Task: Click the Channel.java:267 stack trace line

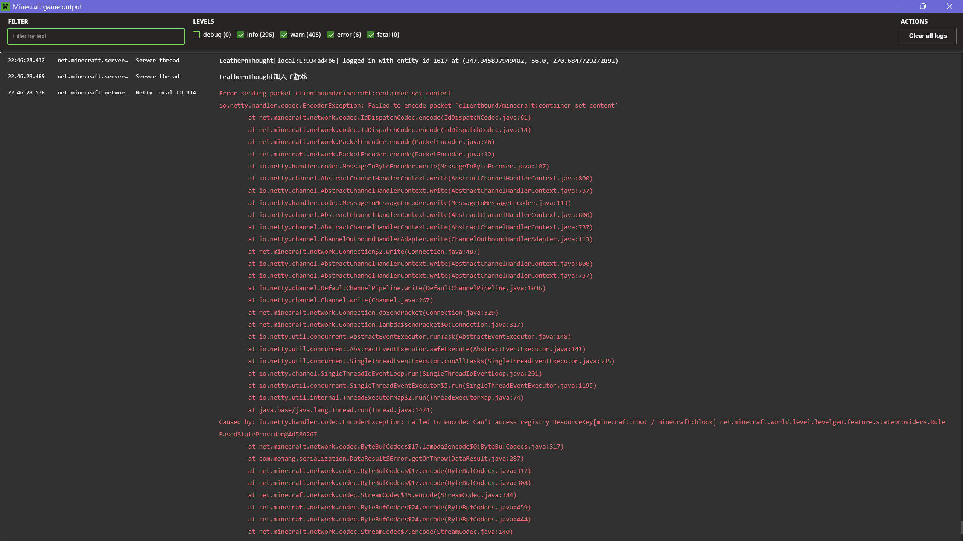Action: 341,300
